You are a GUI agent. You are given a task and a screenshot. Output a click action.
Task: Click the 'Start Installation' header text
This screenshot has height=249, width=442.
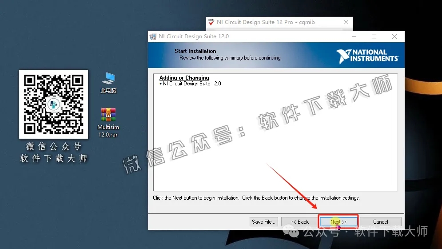pos(195,51)
